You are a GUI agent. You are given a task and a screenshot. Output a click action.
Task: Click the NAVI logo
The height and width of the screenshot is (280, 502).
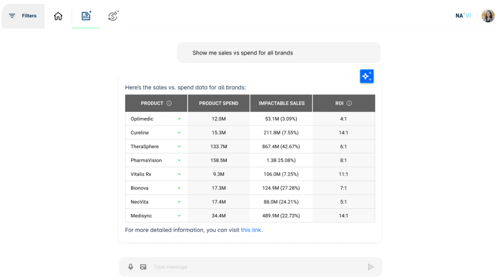pos(463,16)
